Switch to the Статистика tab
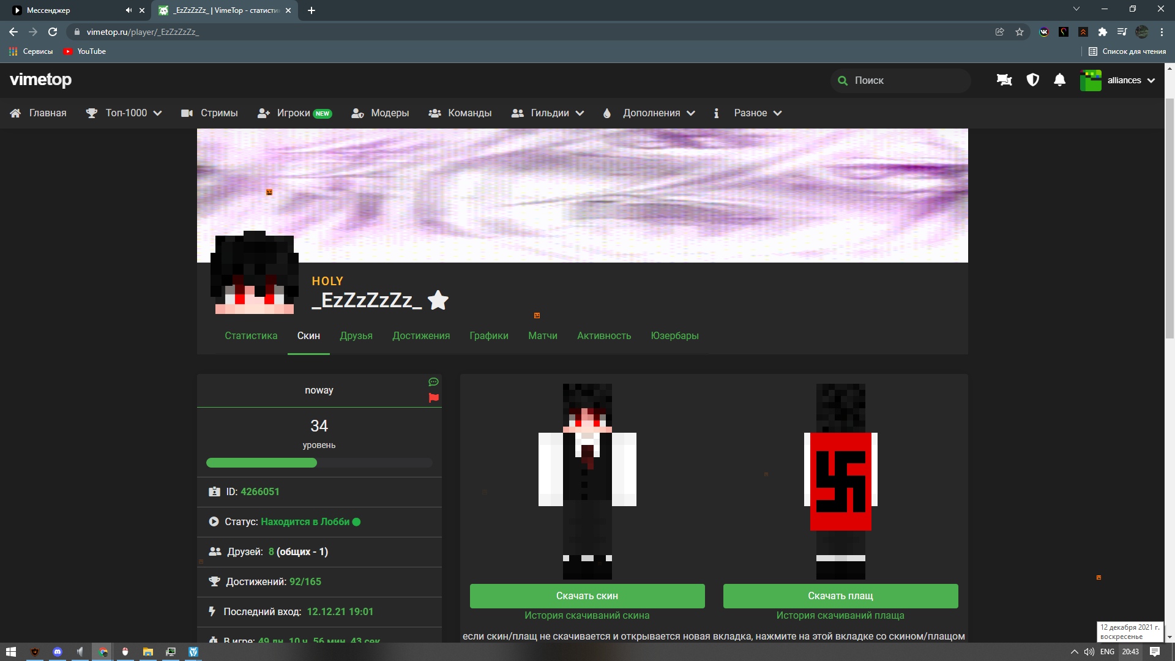The image size is (1175, 661). click(251, 335)
